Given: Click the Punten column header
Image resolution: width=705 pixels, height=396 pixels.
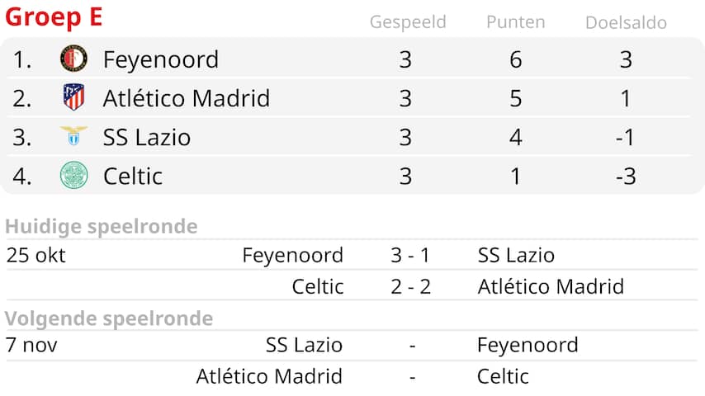Looking at the screenshot, I should [516, 22].
